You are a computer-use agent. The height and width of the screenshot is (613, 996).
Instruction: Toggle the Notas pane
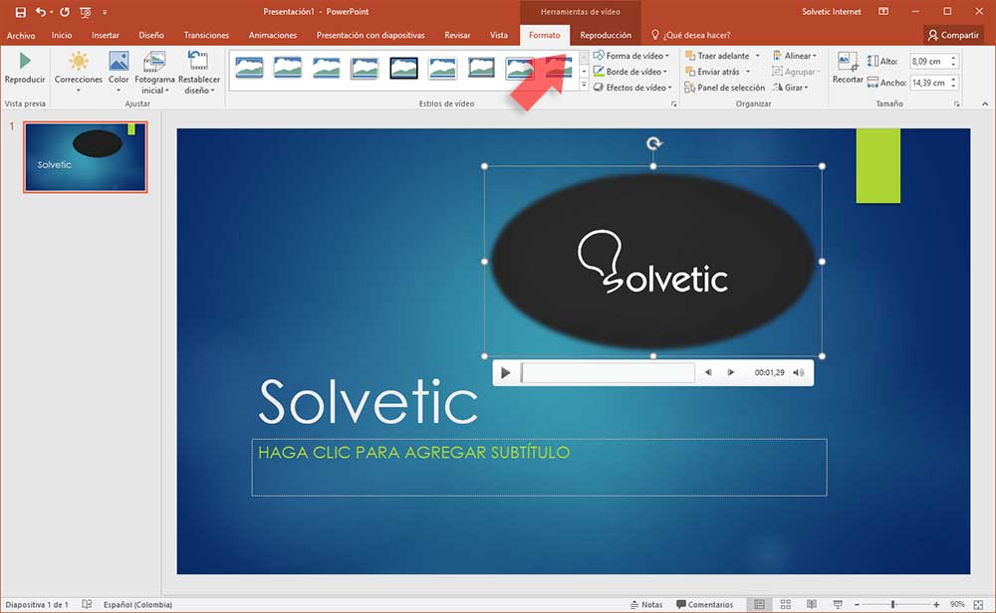646,604
